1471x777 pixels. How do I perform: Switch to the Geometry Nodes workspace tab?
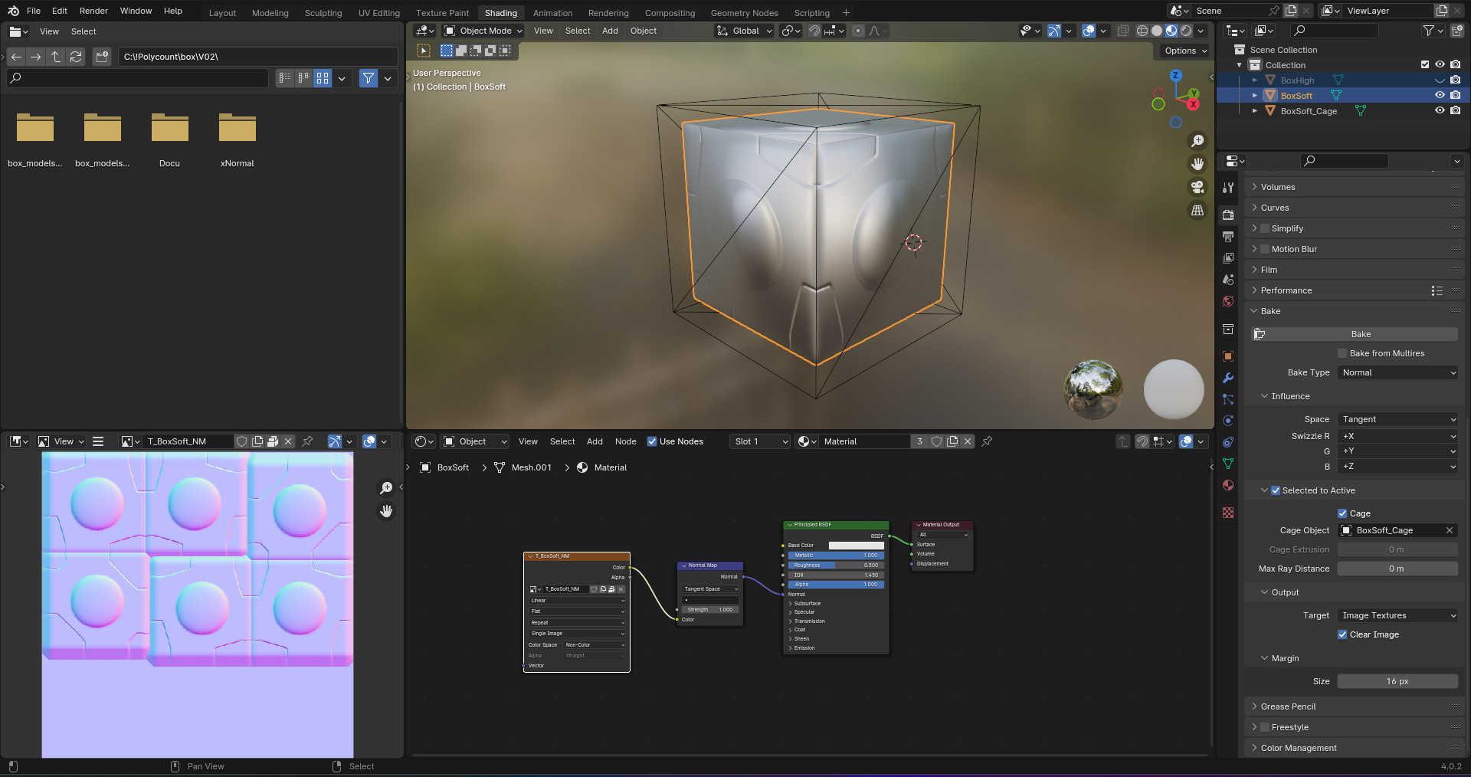[x=744, y=13]
